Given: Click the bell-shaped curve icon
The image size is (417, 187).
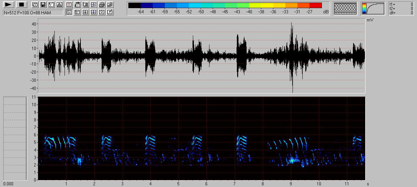Looking at the screenshot, I should (x=59, y=5).
